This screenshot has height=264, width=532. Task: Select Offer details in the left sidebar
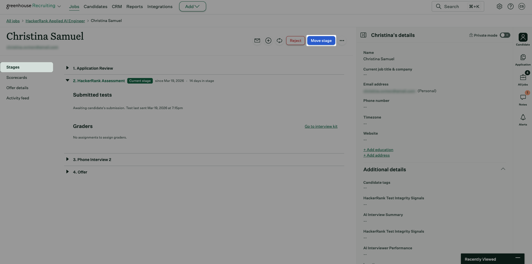[x=17, y=88]
